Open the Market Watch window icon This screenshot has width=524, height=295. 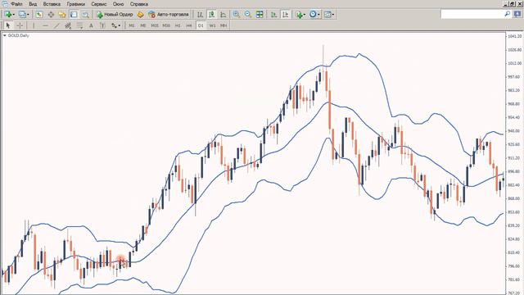click(x=39, y=15)
